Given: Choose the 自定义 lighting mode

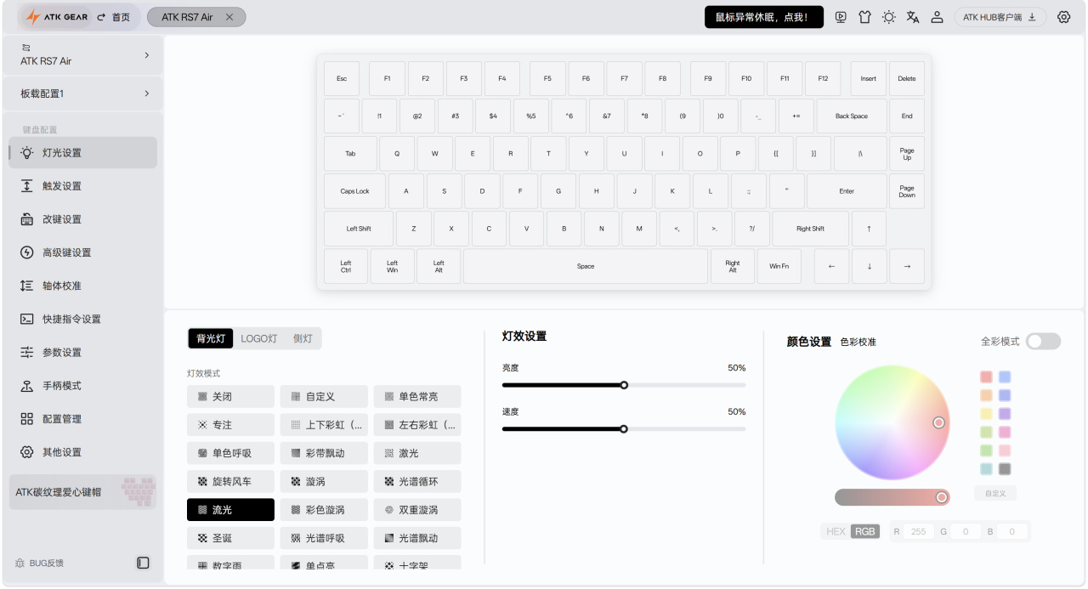Looking at the screenshot, I should (x=324, y=397).
